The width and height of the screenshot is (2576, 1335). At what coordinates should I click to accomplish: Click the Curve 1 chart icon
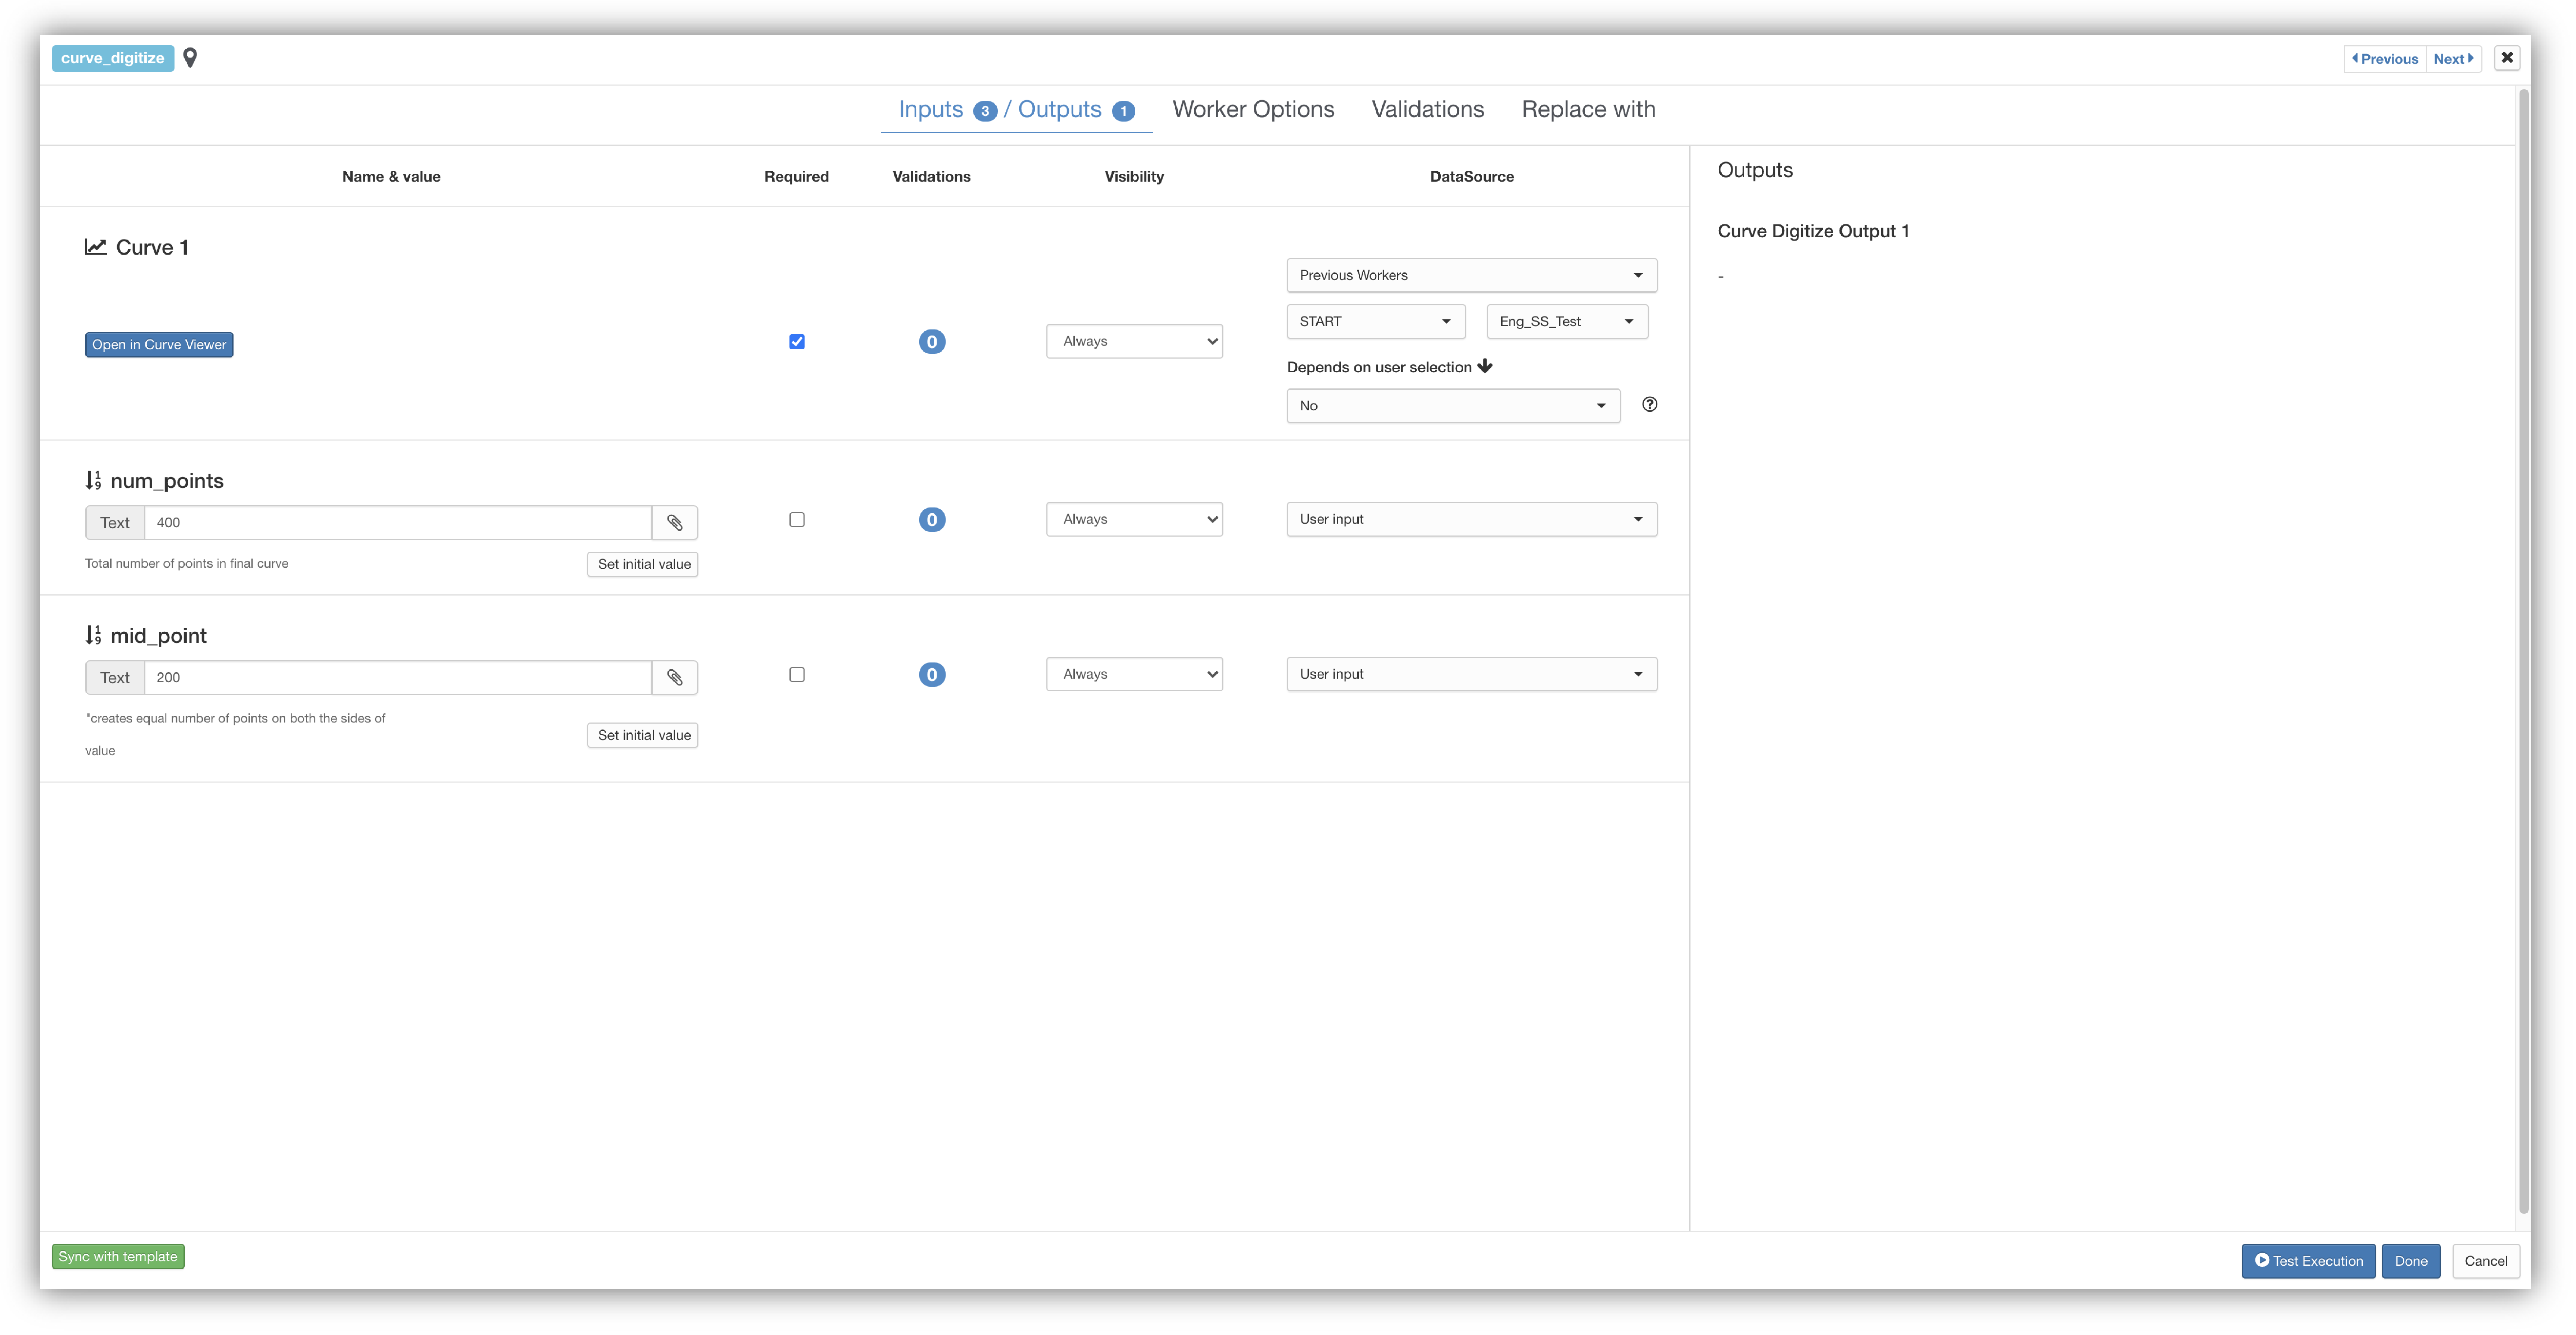click(x=96, y=247)
